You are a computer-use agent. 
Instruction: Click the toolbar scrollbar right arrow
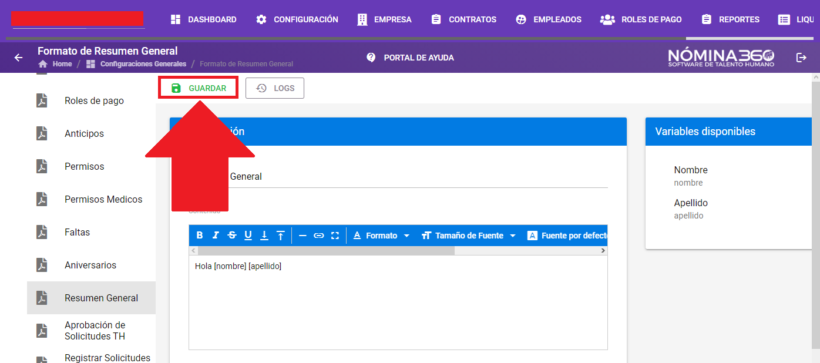603,250
